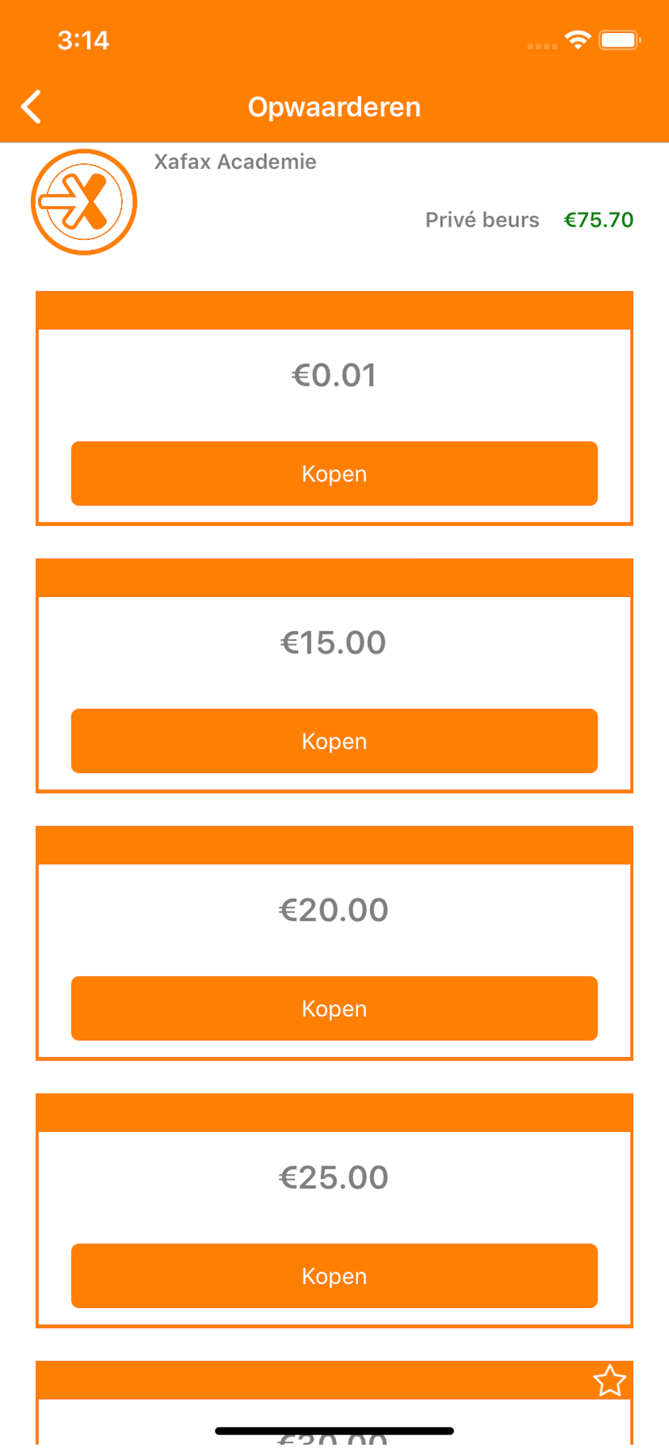
Task: Select the €20.00 amount label
Action: coord(334,910)
